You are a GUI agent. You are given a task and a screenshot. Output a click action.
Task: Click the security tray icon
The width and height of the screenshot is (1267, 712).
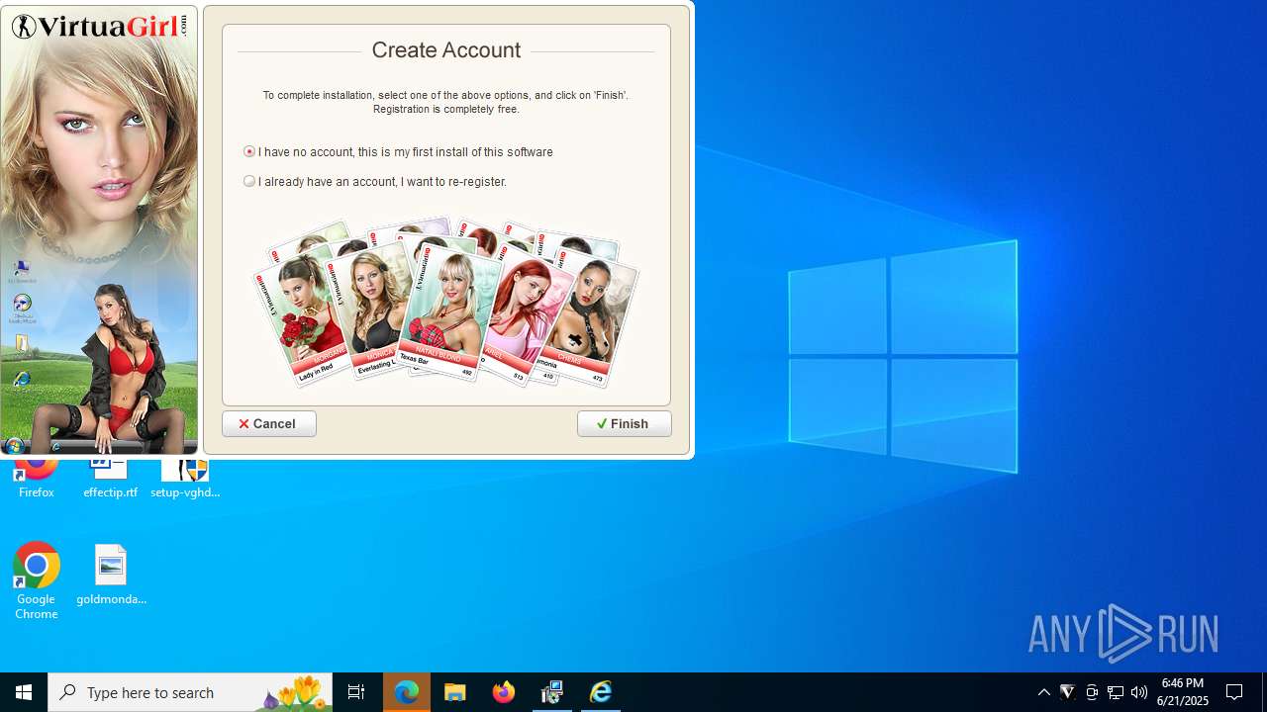click(1068, 692)
